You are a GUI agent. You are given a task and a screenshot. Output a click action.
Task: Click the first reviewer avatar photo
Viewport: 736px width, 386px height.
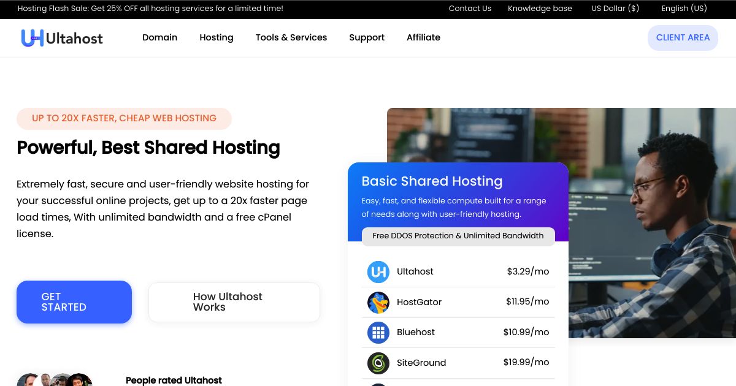coord(29,380)
